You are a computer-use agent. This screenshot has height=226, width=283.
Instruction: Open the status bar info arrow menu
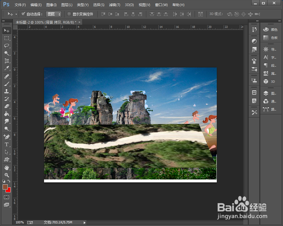(x=84, y=223)
